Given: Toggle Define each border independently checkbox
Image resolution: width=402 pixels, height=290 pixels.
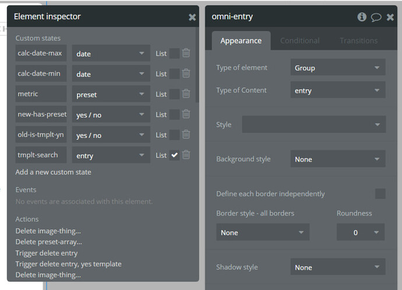Looking at the screenshot, I should 380,193.
